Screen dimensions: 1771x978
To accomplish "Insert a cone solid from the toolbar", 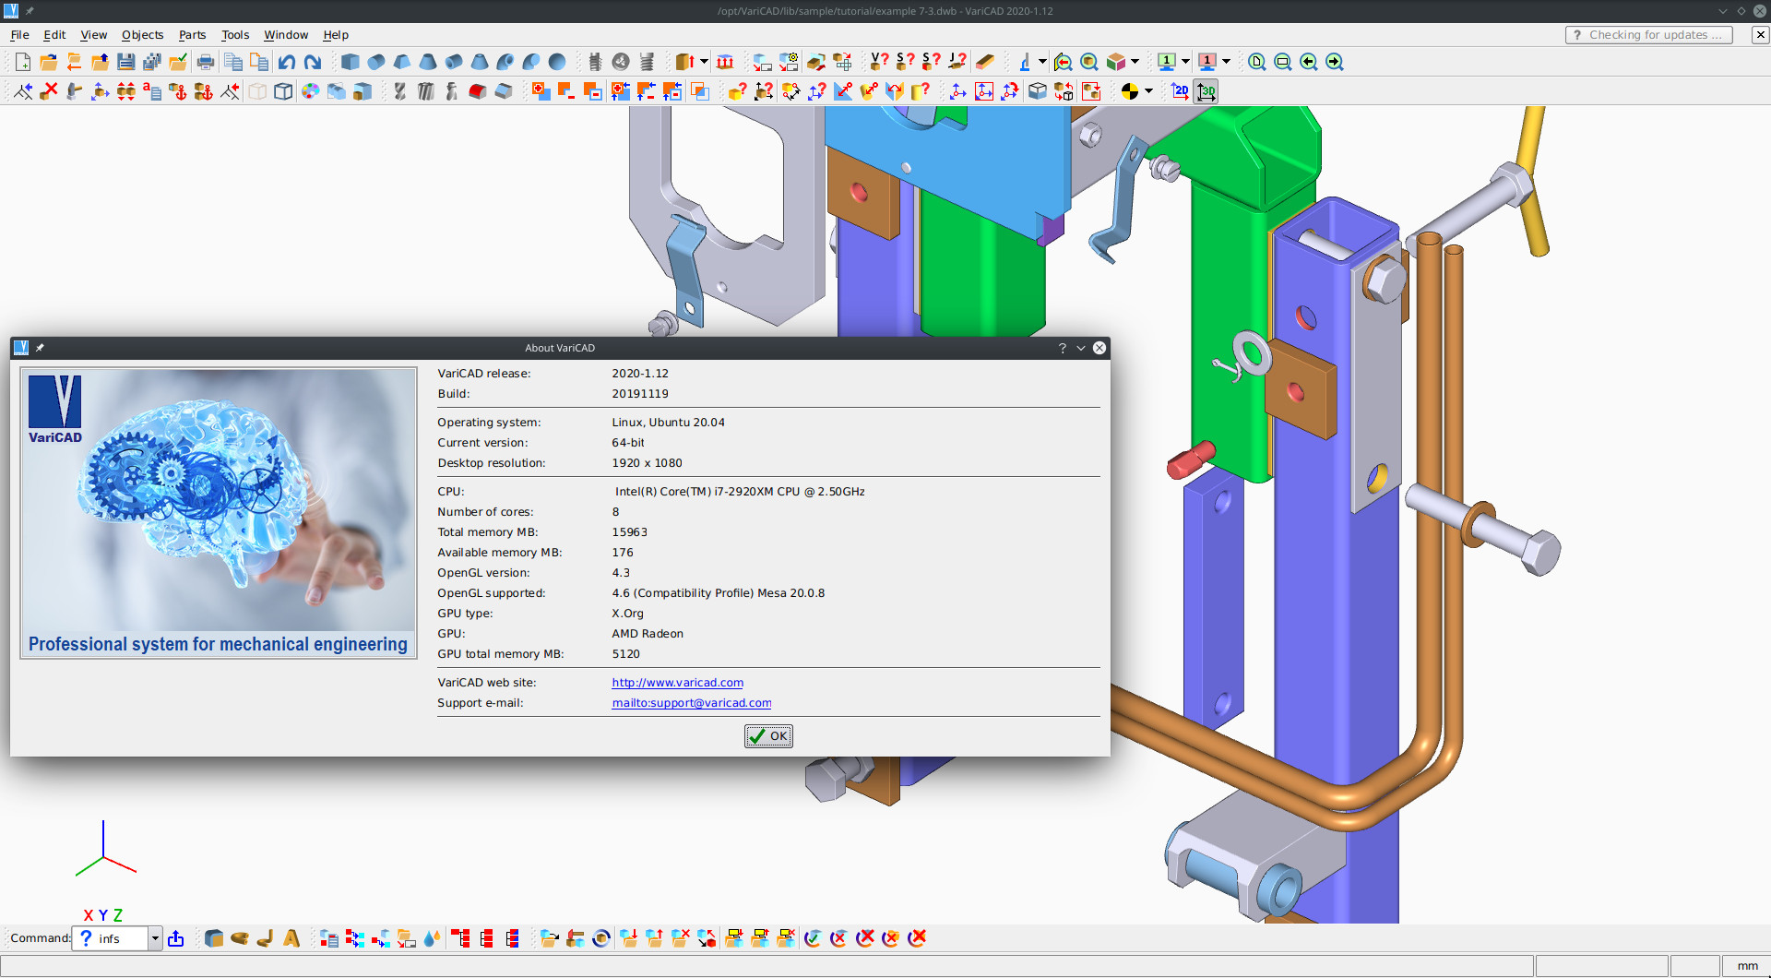I will click(x=428, y=62).
